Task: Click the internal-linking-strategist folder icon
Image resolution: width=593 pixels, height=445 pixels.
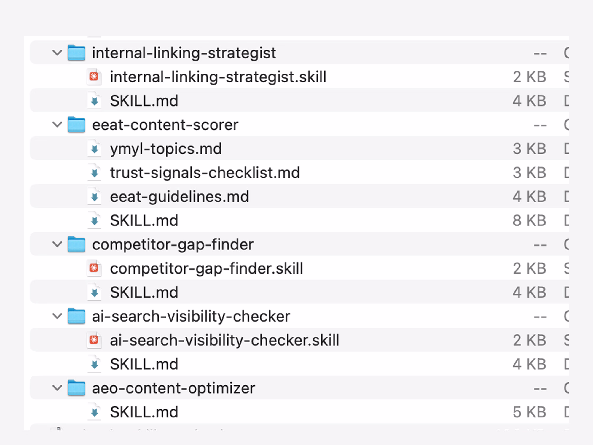Action: 76,53
